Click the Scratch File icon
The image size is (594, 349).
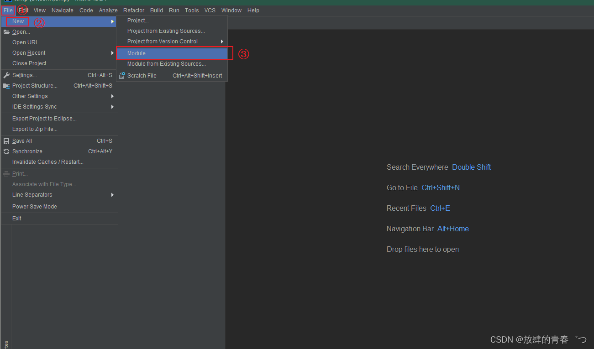[122, 76]
